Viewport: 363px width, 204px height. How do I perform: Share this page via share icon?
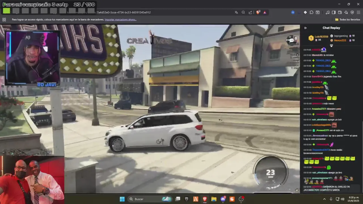click(x=250, y=12)
